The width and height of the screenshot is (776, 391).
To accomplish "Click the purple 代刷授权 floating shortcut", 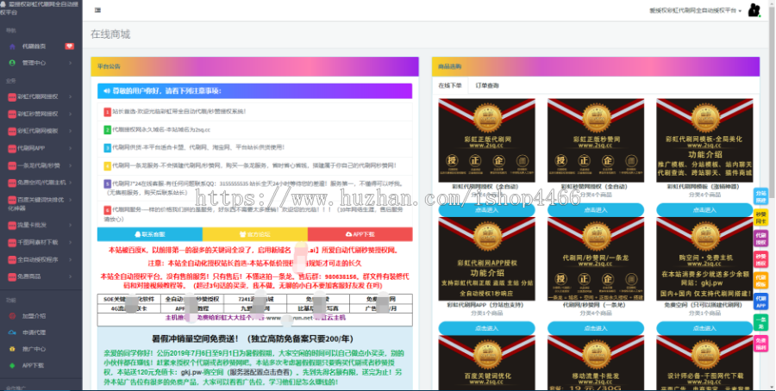I will pyautogui.click(x=760, y=239).
